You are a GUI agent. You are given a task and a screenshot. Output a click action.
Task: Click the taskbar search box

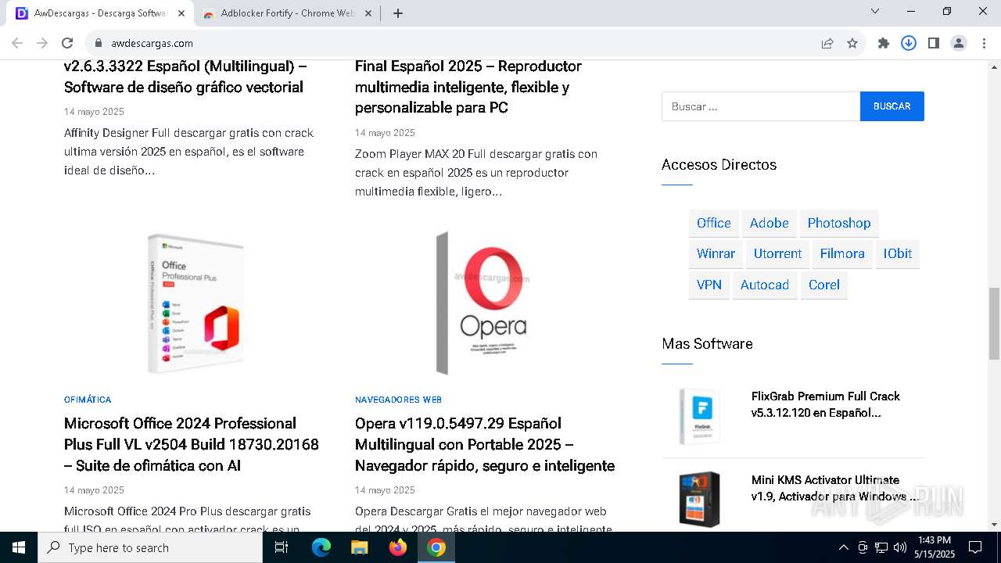(150, 547)
